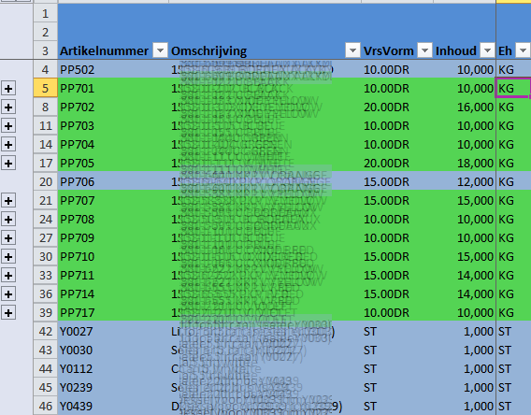Expand the group next to row 21
The height and width of the screenshot is (415, 531).
[8, 201]
